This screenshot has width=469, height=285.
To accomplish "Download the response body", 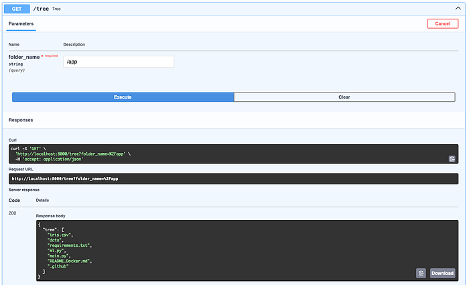I will (x=442, y=273).
